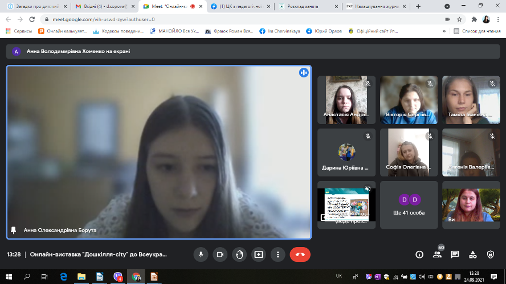Click the presenting banner Анна Володимирівна Хоменко на екрані
506x284 pixels.
[253, 51]
